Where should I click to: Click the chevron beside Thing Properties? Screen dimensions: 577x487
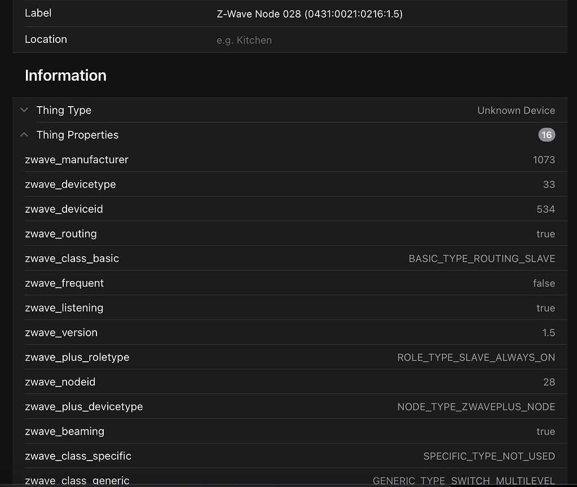24,134
